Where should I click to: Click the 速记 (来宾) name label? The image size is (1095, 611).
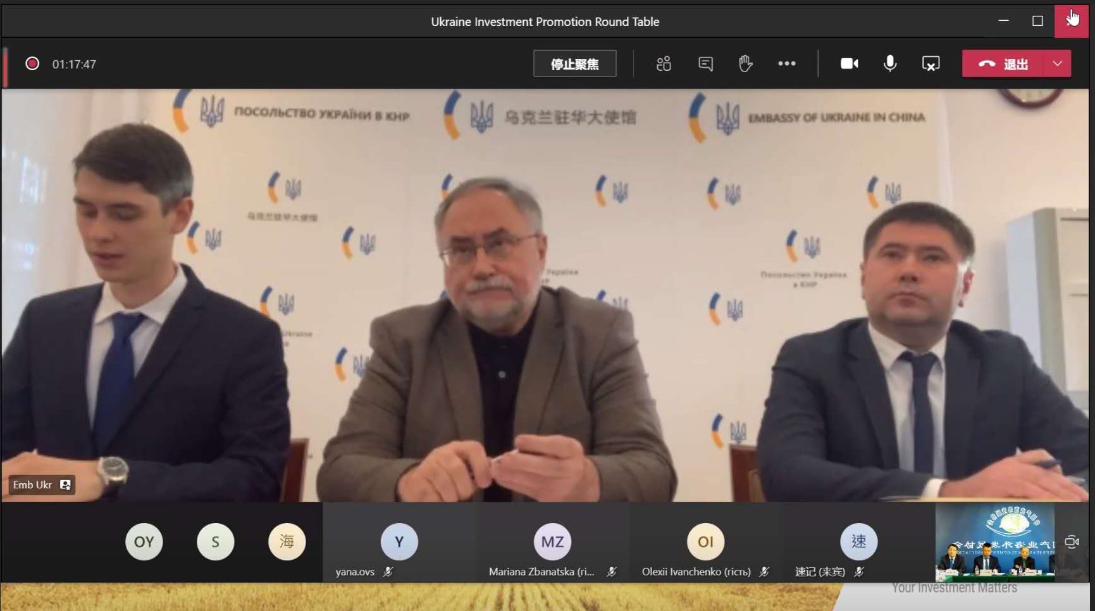click(x=820, y=572)
